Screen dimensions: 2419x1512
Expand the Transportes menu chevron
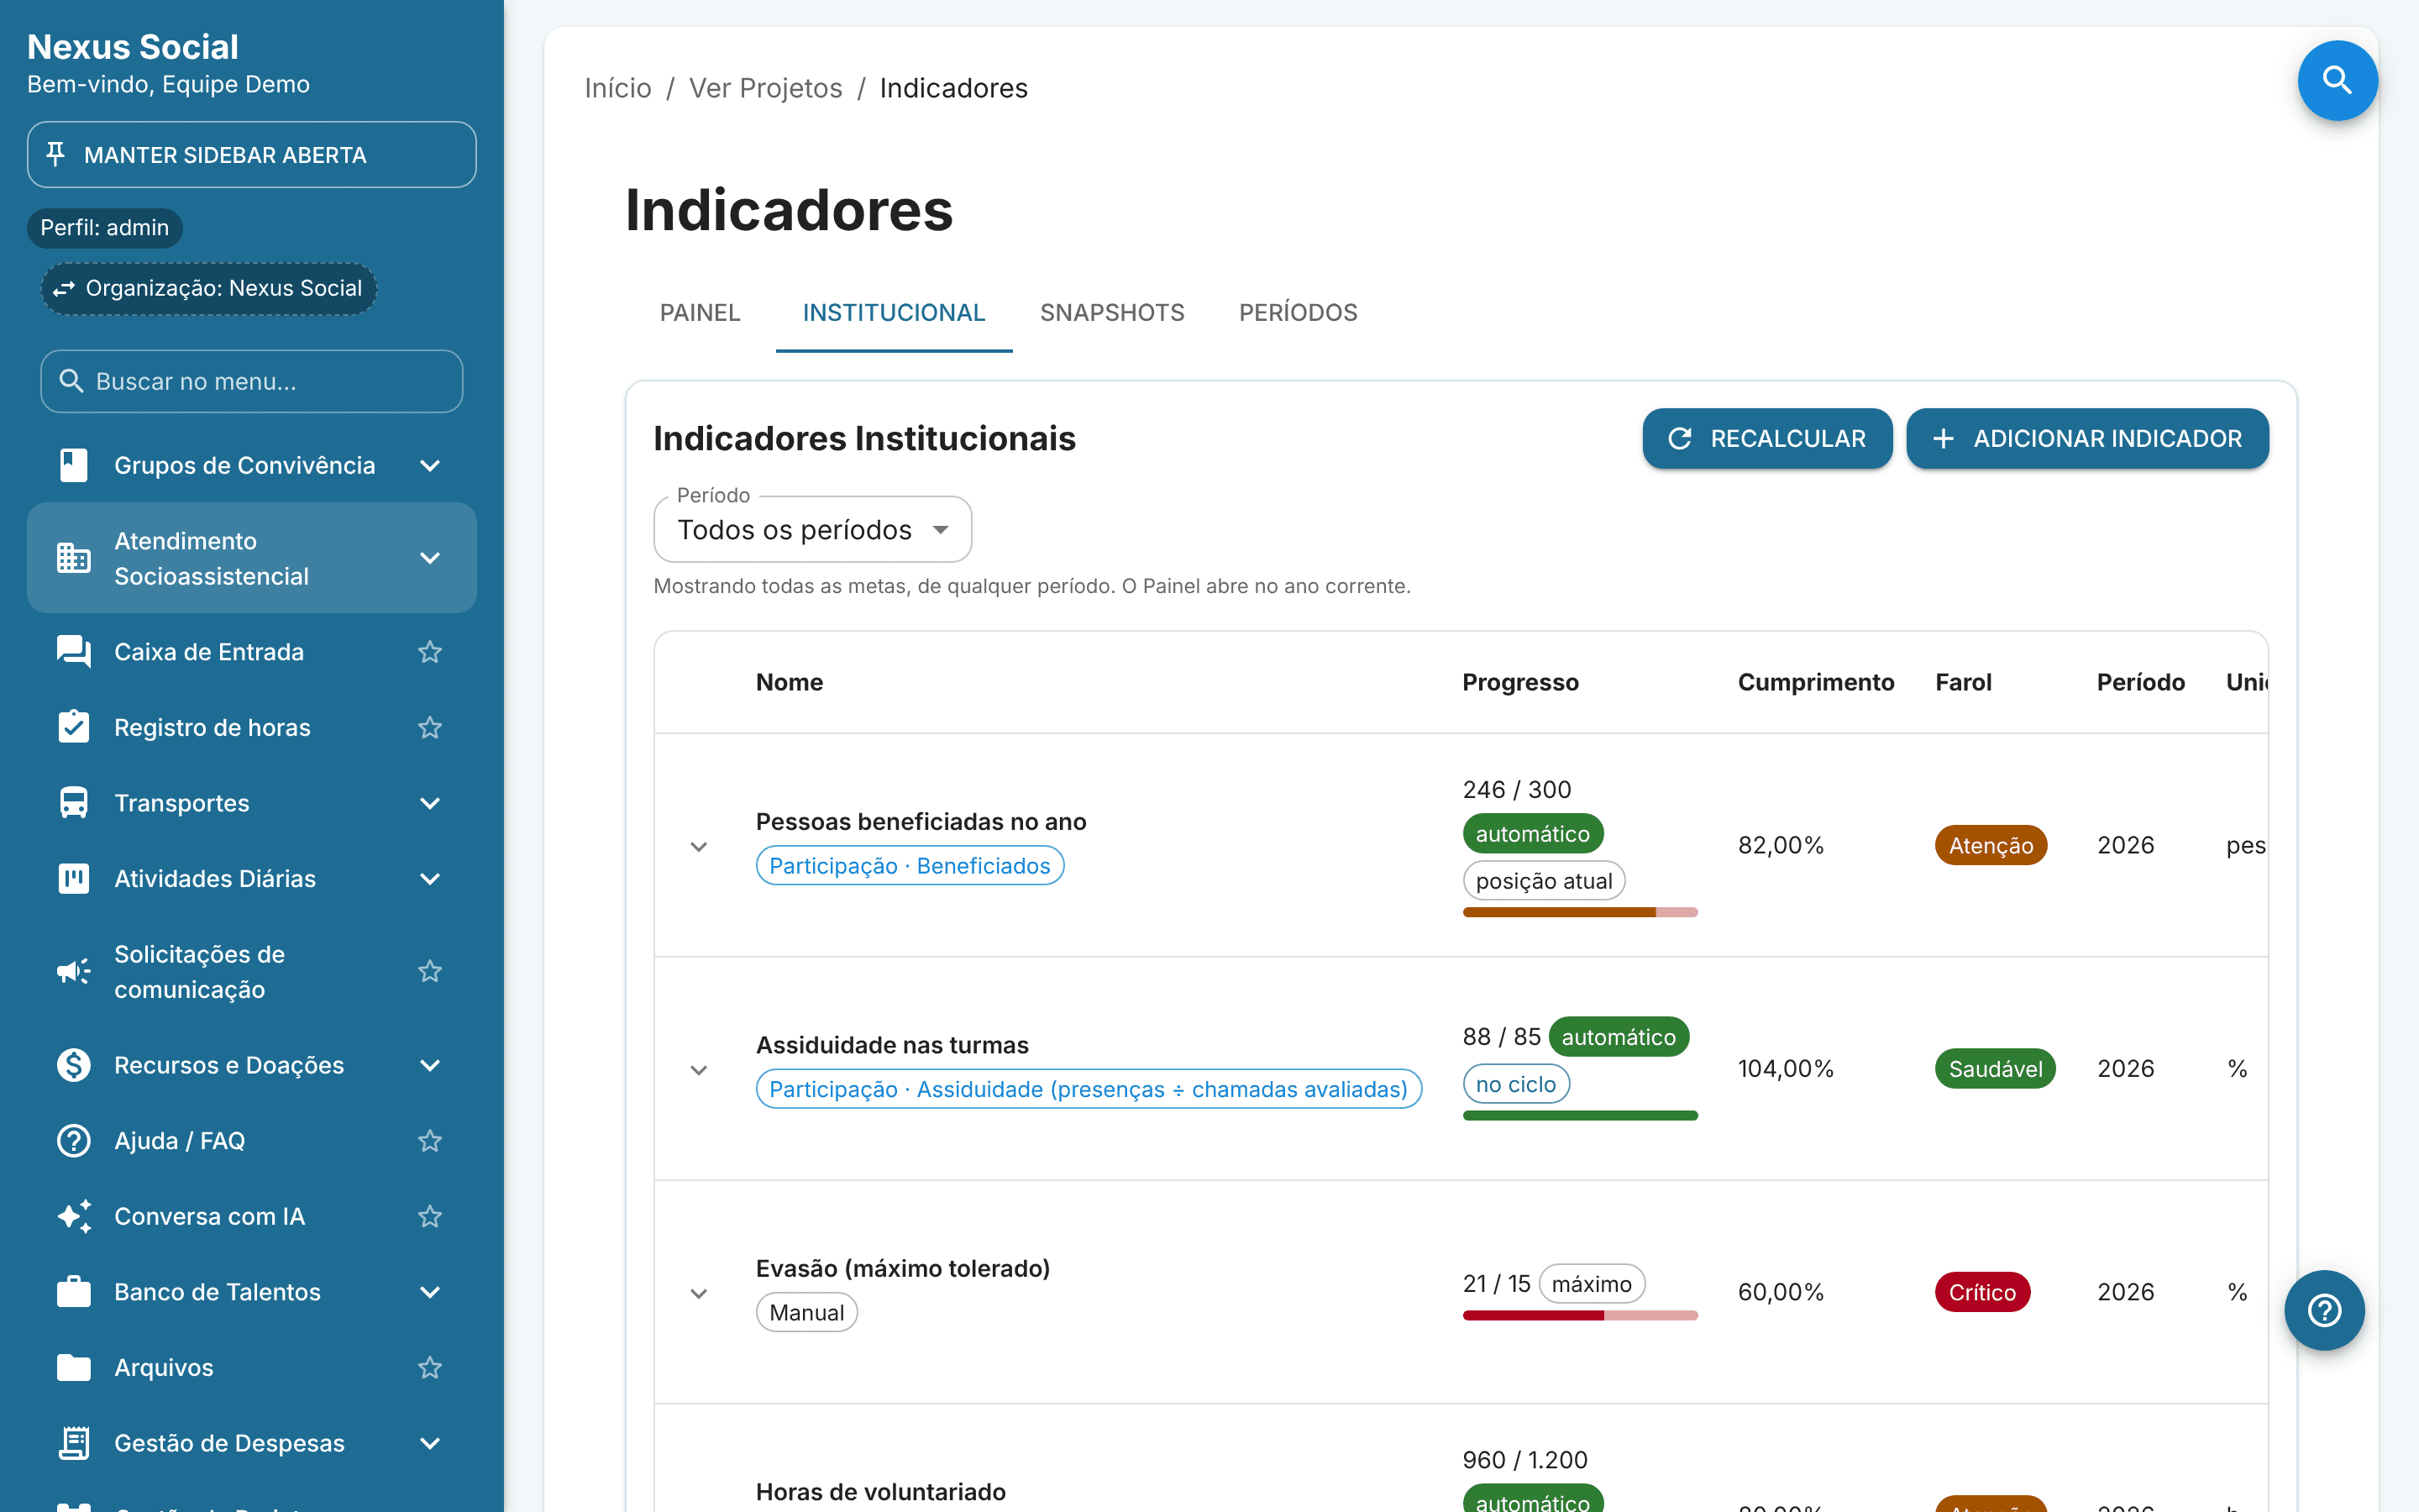click(430, 803)
